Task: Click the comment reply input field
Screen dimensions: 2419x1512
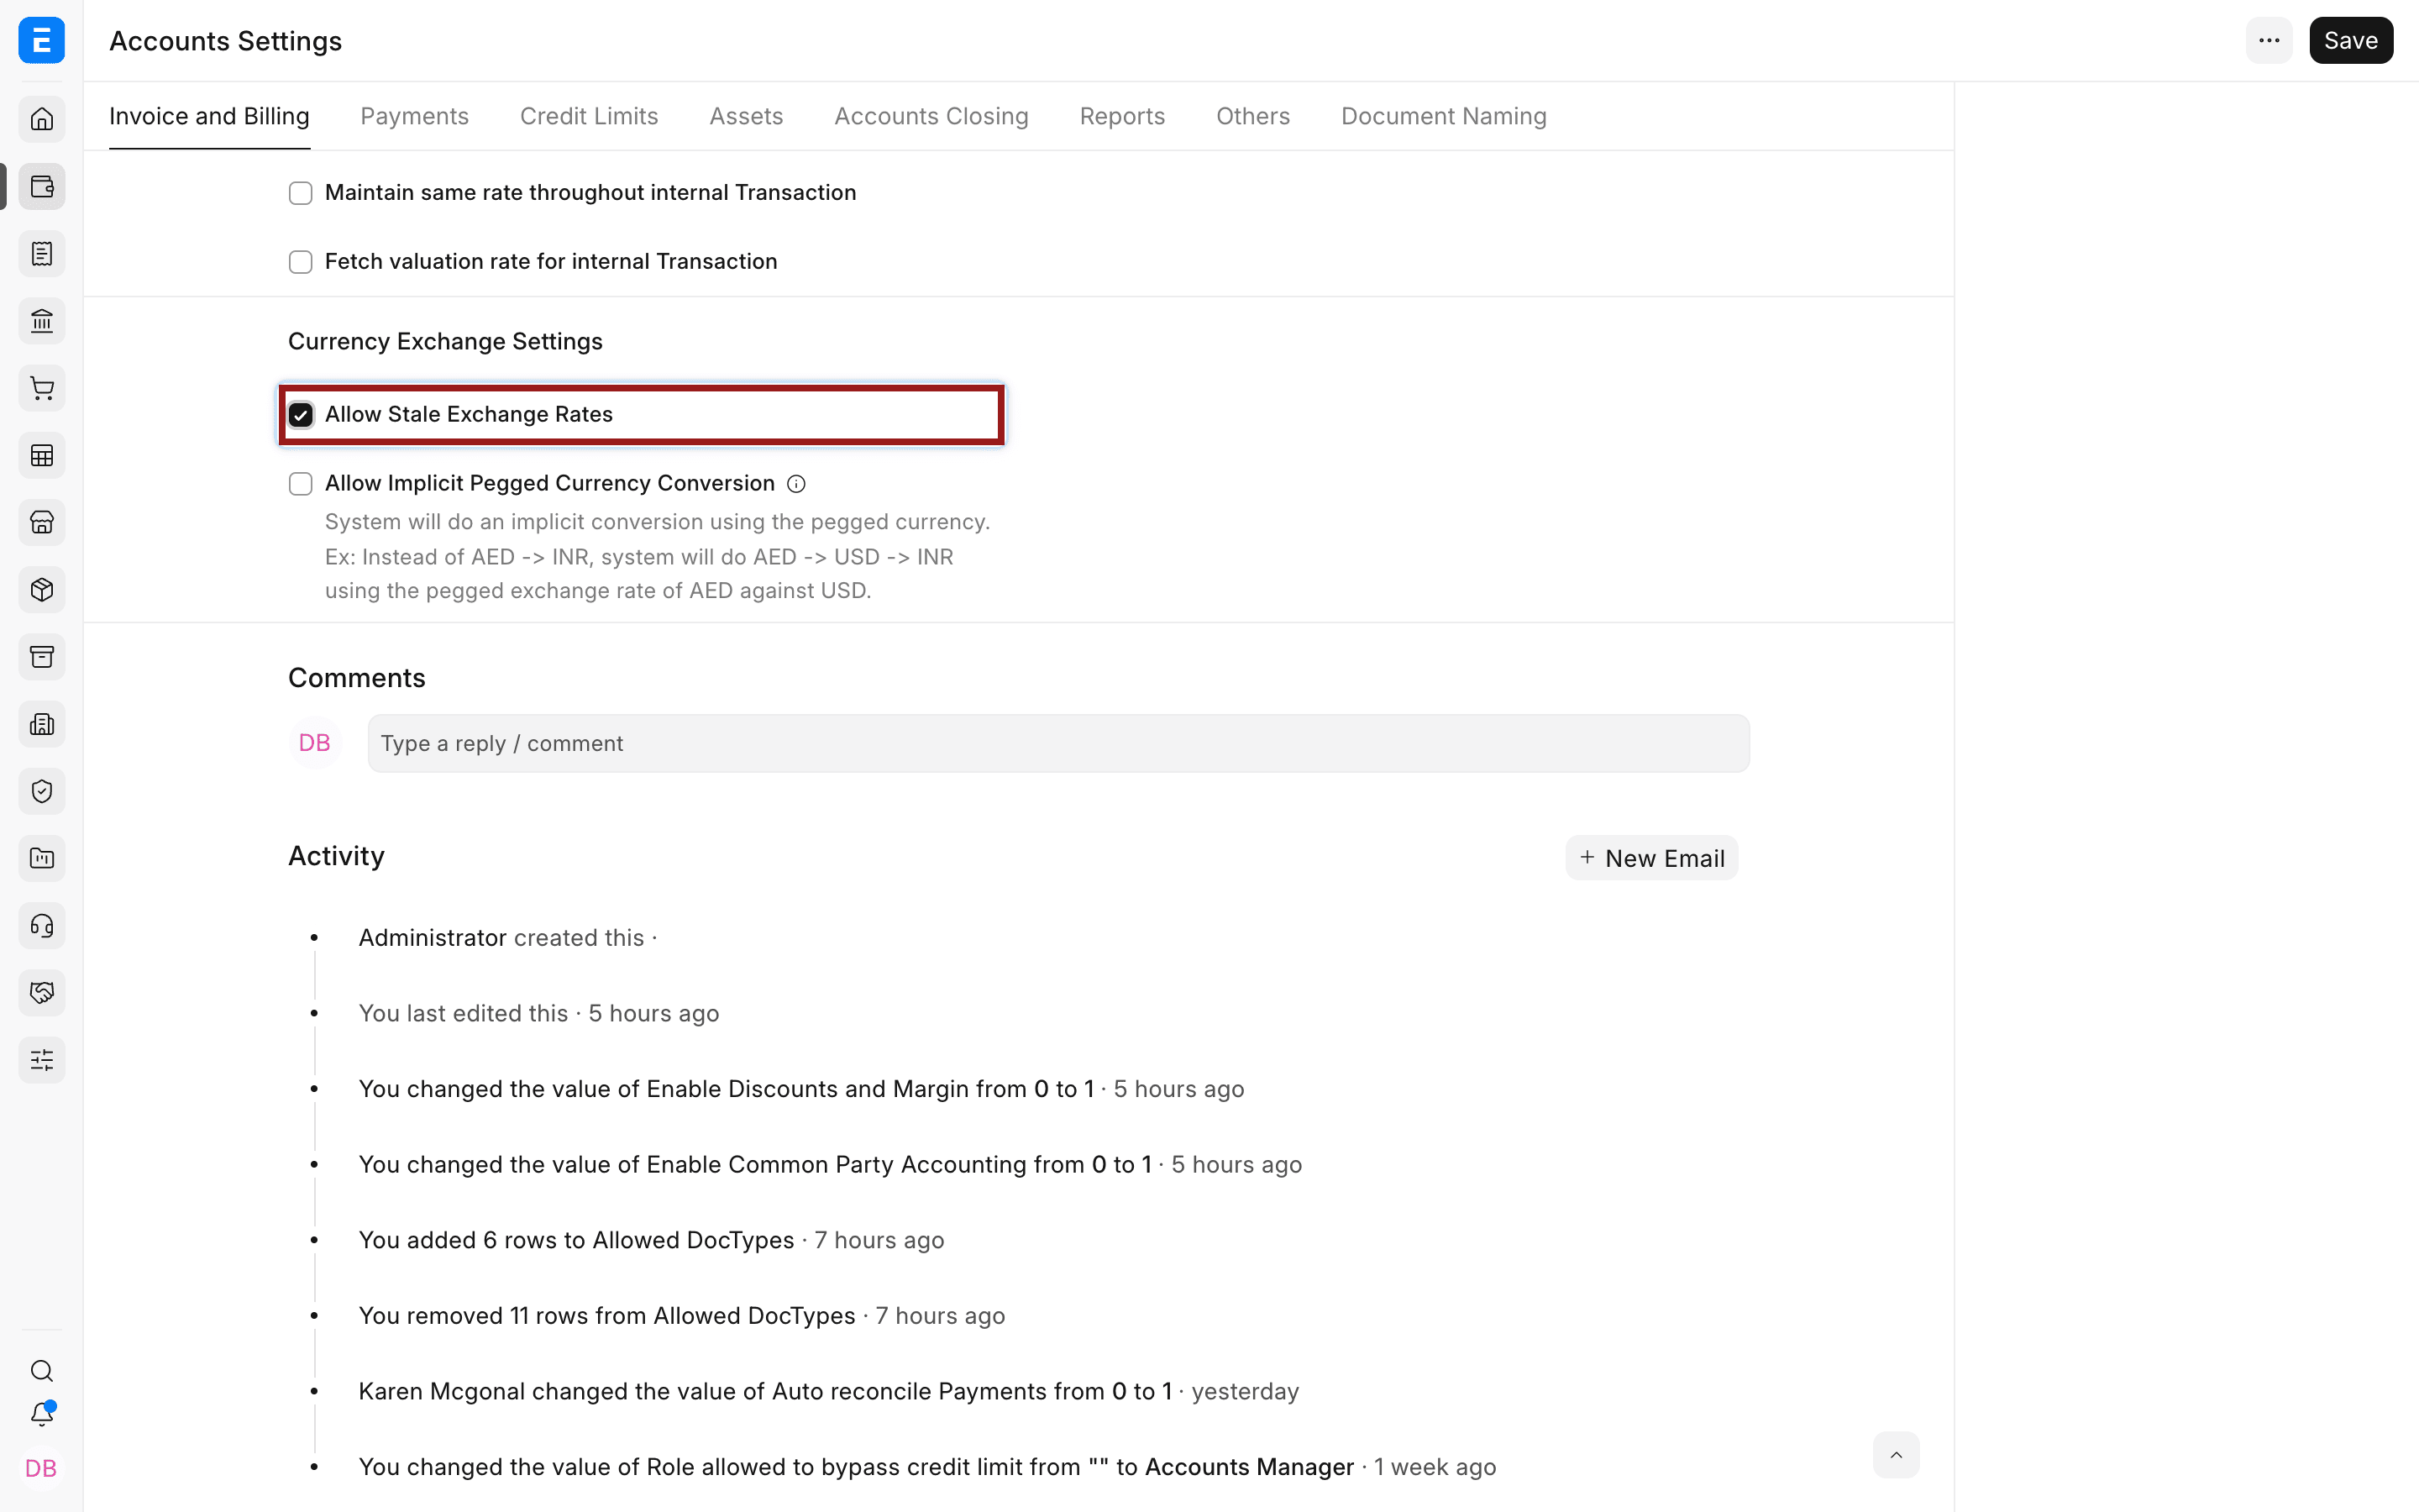Action: click(1058, 743)
